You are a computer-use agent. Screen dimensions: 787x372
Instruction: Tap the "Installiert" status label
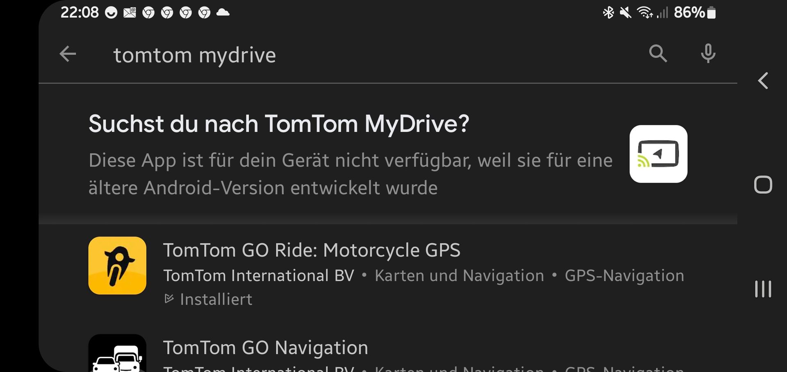pos(216,300)
